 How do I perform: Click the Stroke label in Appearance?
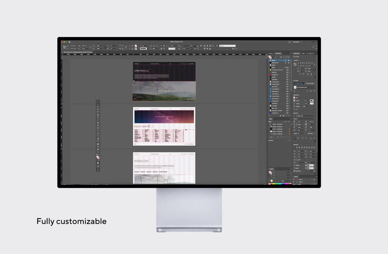click(298, 101)
